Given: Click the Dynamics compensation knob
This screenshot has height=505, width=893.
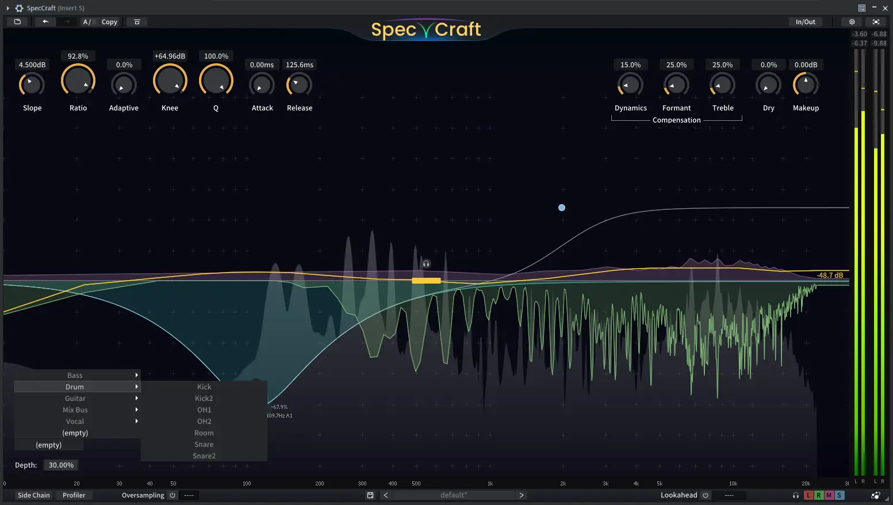Looking at the screenshot, I should click(x=630, y=85).
